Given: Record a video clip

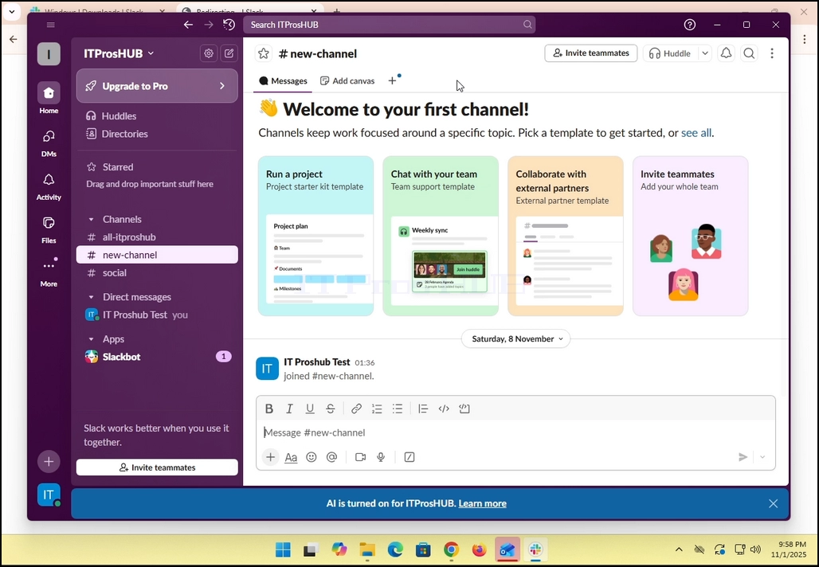Looking at the screenshot, I should [x=360, y=457].
